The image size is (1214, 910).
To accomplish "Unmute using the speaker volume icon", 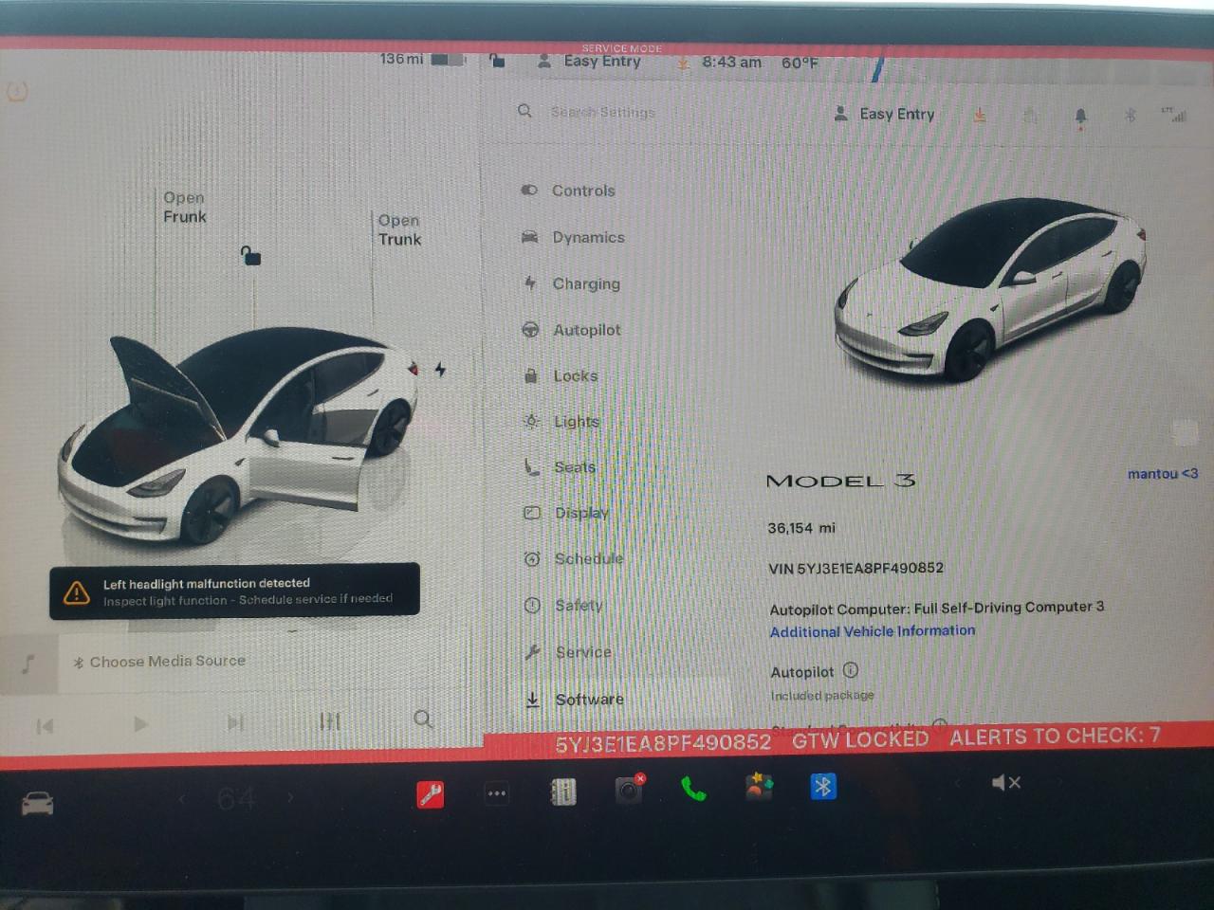I will click(x=1005, y=783).
